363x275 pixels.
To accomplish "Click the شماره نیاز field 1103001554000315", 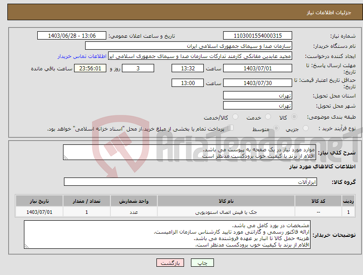I will [x=258, y=36].
